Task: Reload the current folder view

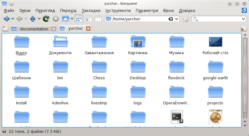Action: pos(46,19)
